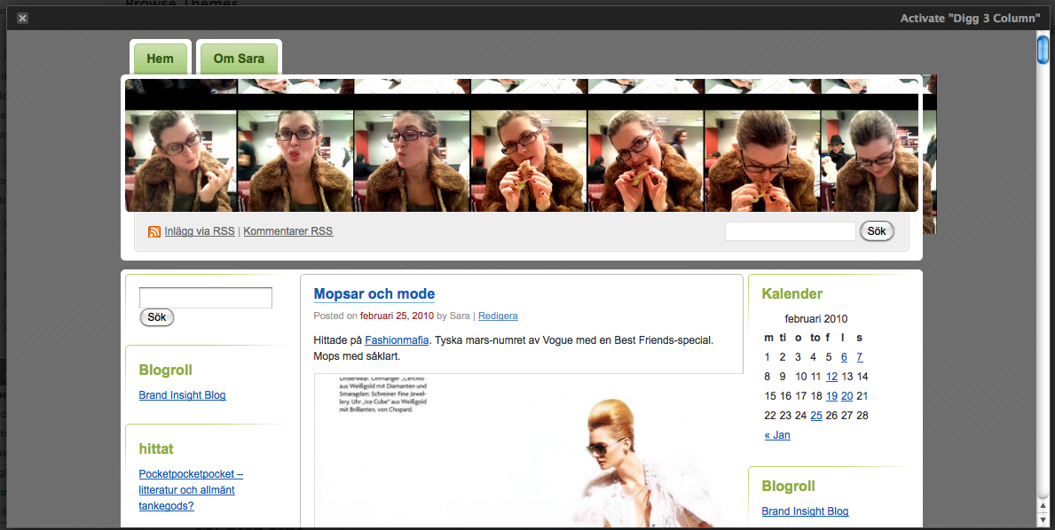Click the Redigera edit link
This screenshot has width=1055, height=530.
pyautogui.click(x=498, y=316)
